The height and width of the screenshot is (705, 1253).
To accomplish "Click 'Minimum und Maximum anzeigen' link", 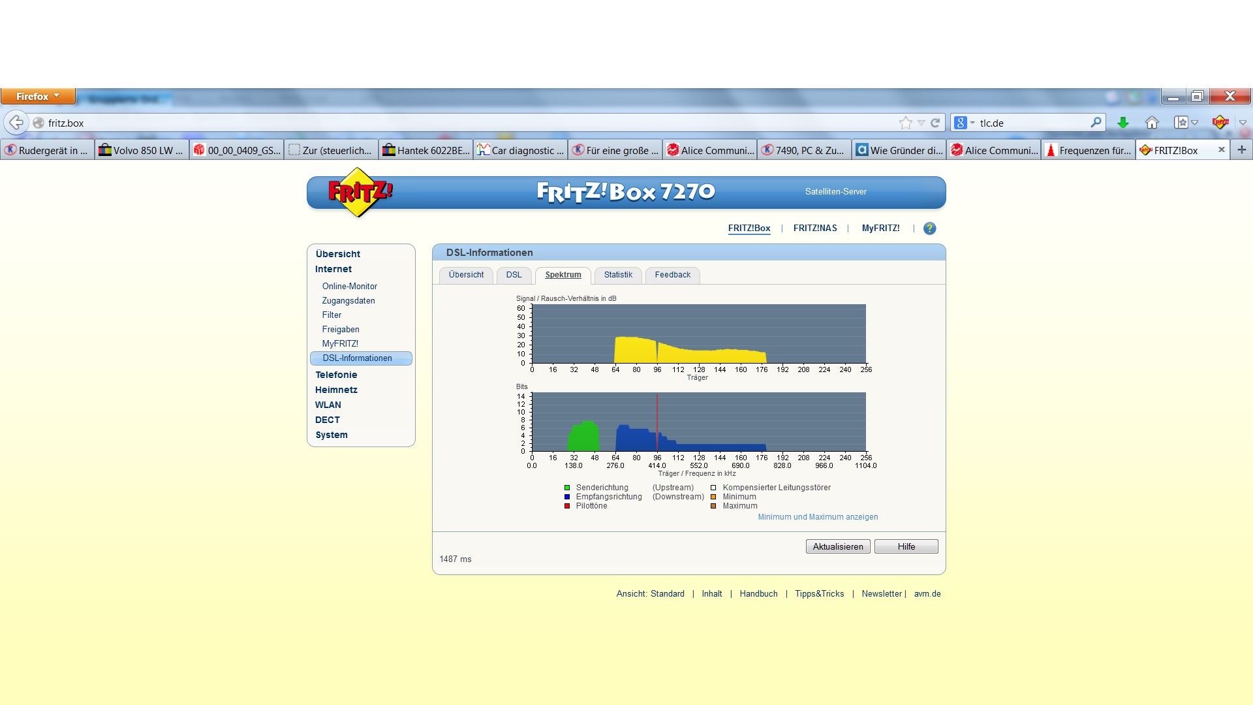I will [x=818, y=517].
